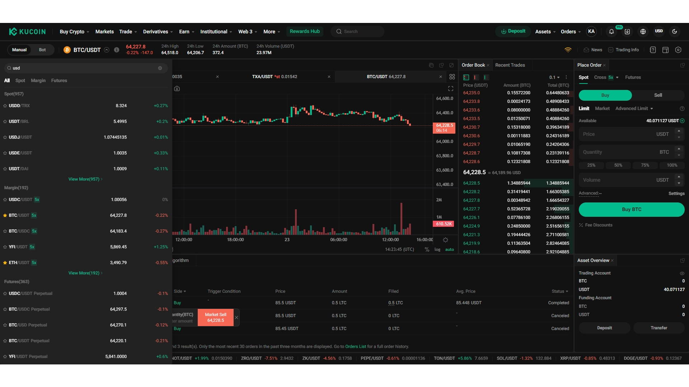Screen dimensions: 689x387
Task: Select Manual trading mode
Action: [19, 50]
